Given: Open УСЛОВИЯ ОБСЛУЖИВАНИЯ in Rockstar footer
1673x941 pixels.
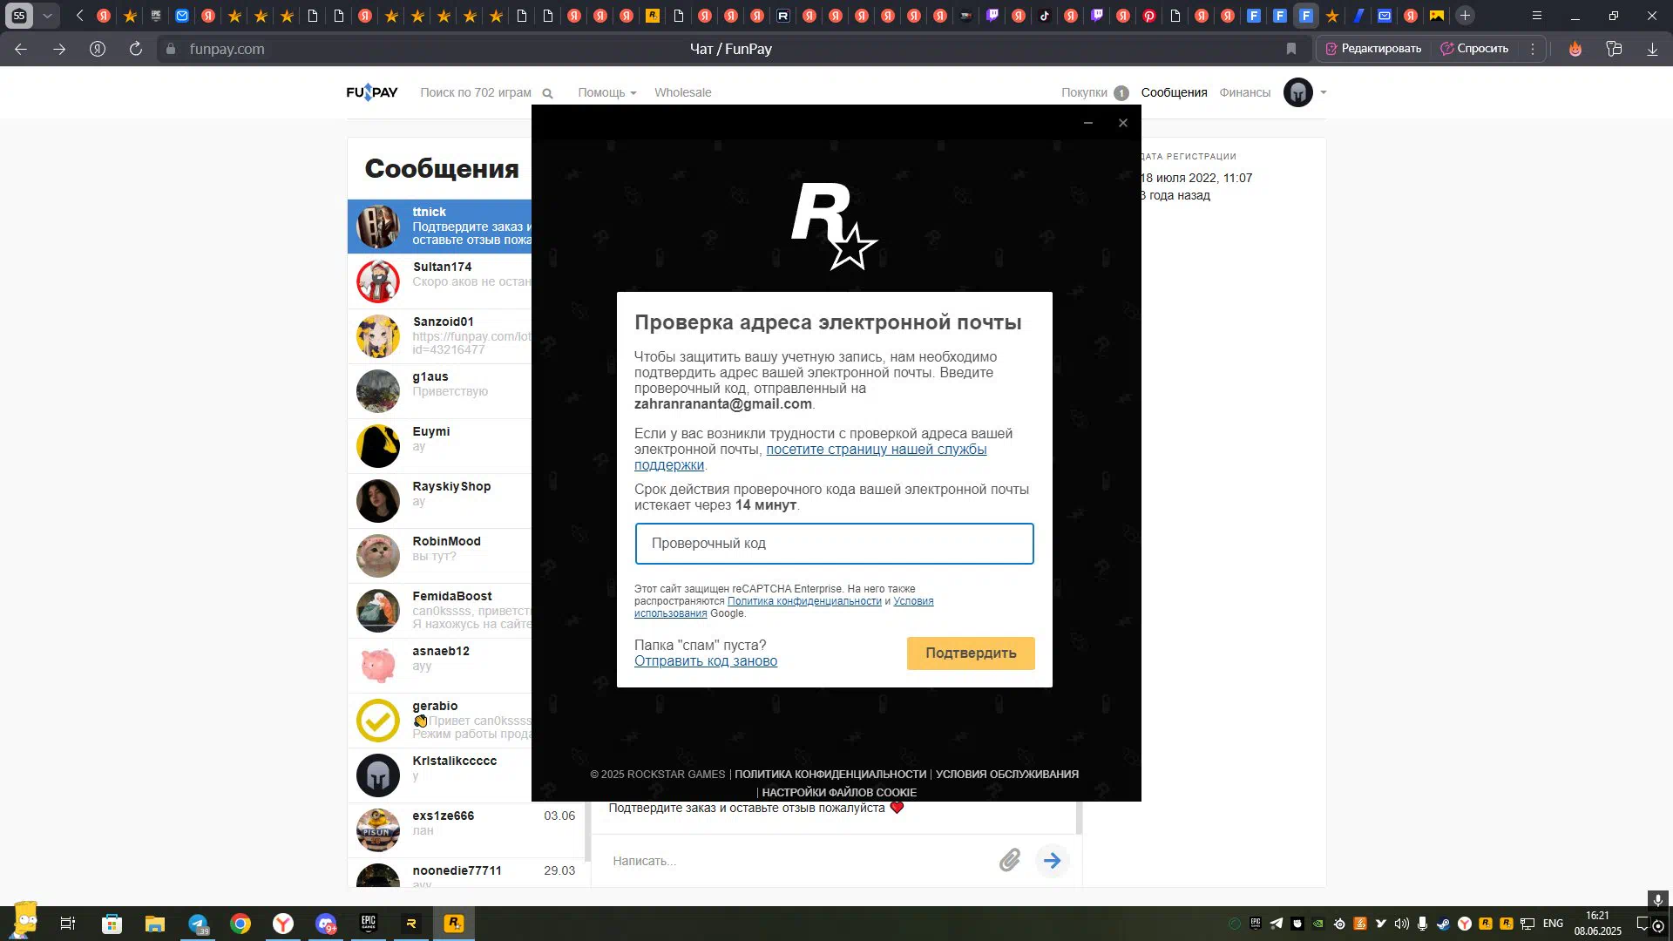Looking at the screenshot, I should [1006, 775].
